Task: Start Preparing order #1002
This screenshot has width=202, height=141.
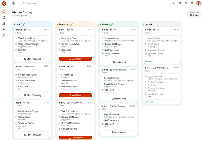Action: [32, 59]
